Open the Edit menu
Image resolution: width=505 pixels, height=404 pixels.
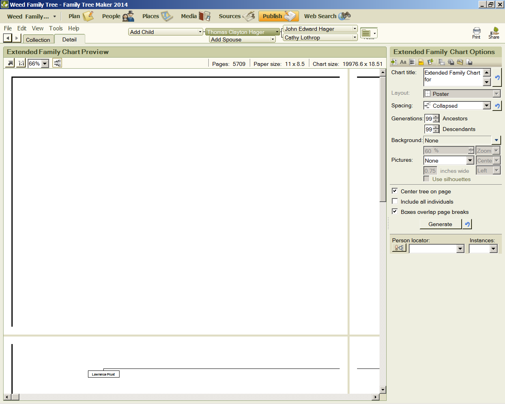click(22, 28)
